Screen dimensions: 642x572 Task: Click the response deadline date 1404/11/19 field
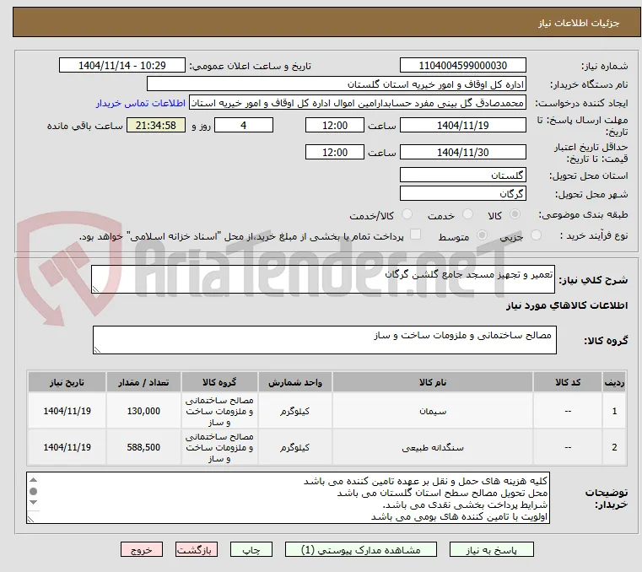click(x=462, y=126)
